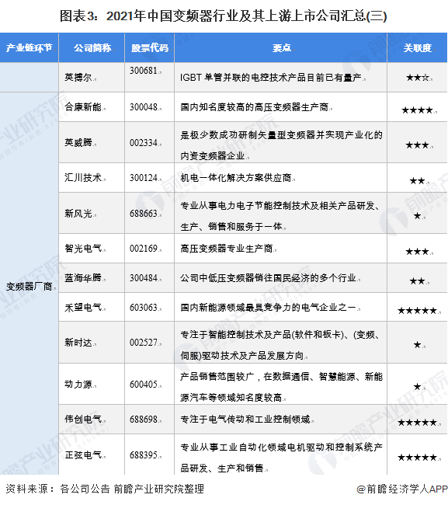
Task: Click company name '正弦电气'
Action: tap(83, 454)
